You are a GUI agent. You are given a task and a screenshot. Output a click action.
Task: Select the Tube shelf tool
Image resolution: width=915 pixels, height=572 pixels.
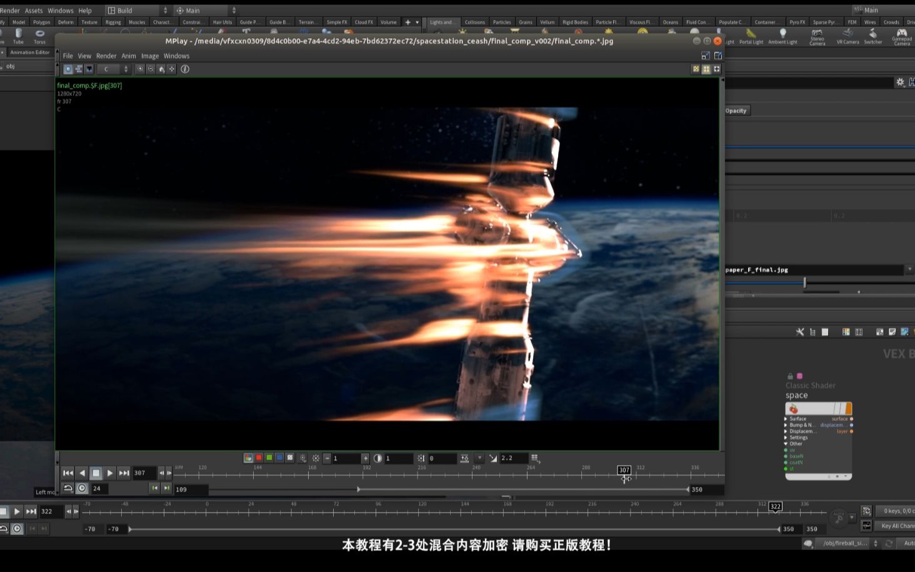click(18, 36)
